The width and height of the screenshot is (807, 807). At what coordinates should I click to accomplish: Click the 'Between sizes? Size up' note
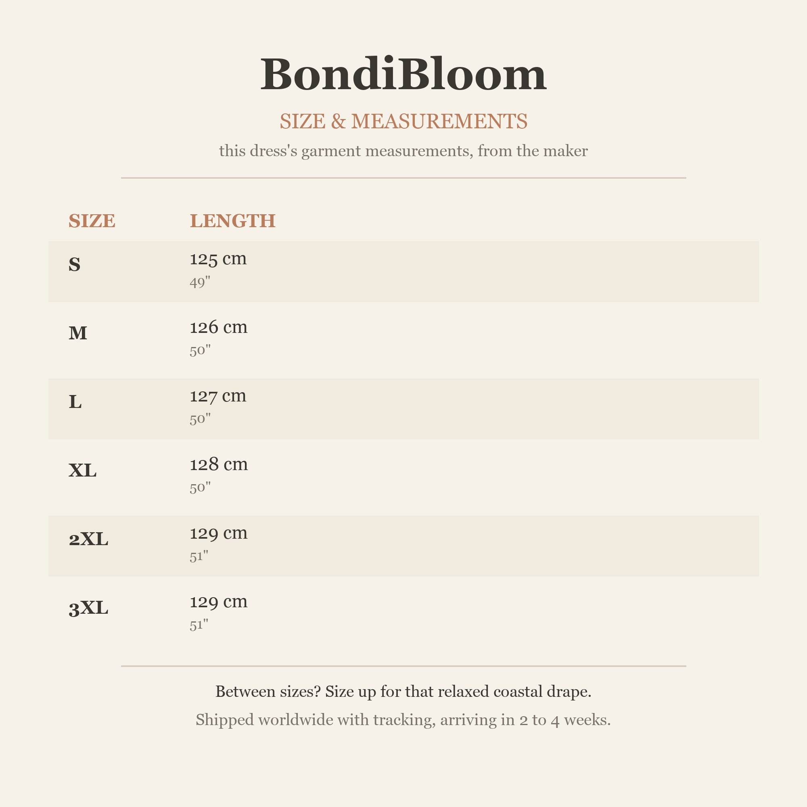(x=403, y=692)
